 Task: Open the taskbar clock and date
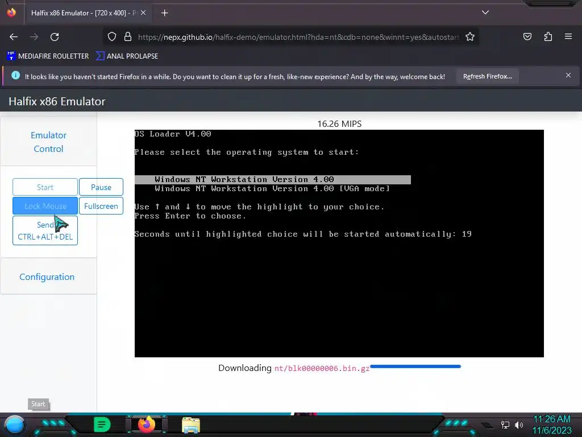552,424
